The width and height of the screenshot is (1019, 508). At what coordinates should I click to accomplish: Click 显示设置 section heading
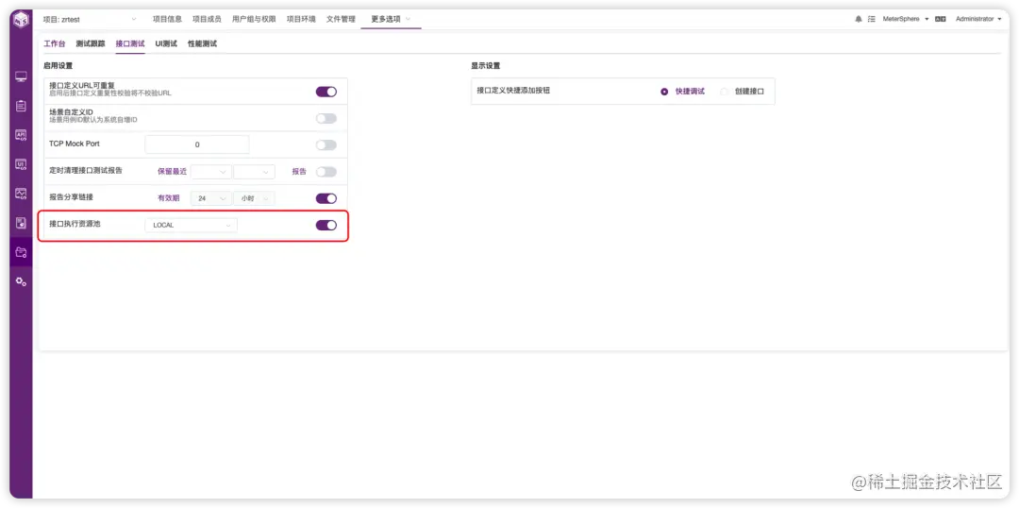pos(486,66)
